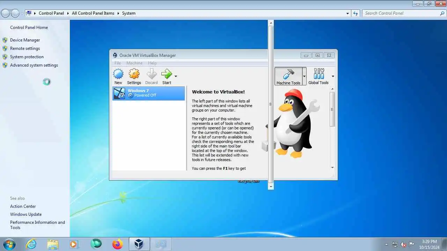The image size is (447, 251).
Task: Click the VirtualBox cube icon in title bar
Action: [115, 55]
